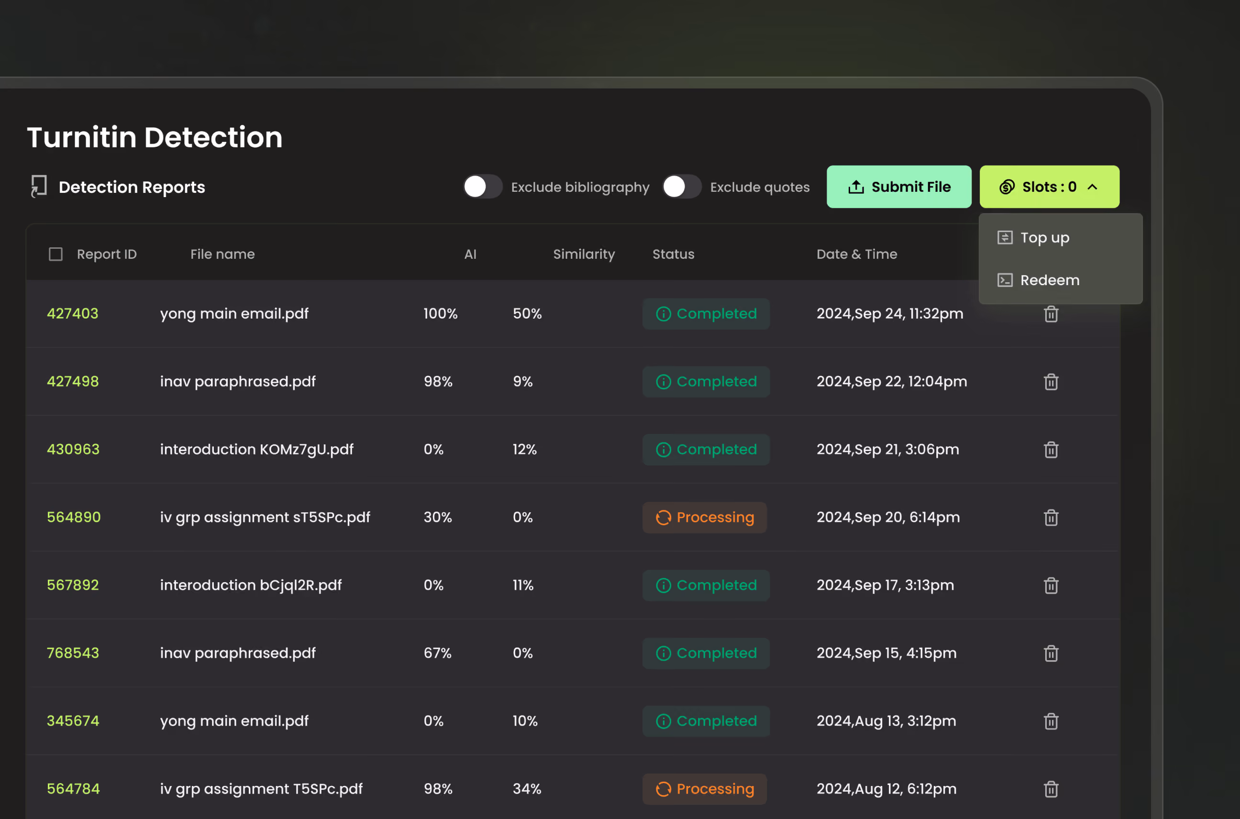Click the Status column header

click(673, 255)
